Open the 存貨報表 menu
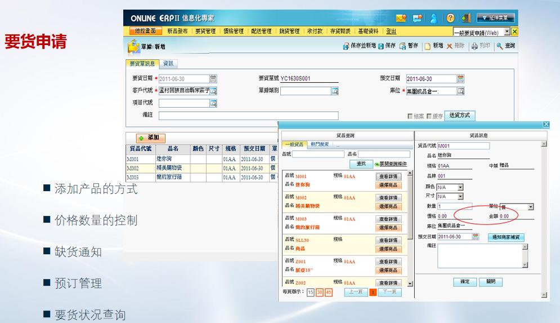560x323 pixels. (341, 31)
